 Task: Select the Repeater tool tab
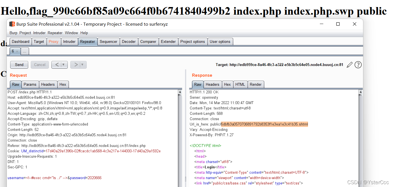[88, 41]
